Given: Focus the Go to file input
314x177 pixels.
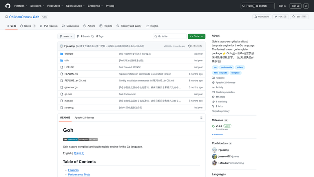Looking at the screenshot, I should pyautogui.click(x=170, y=36).
